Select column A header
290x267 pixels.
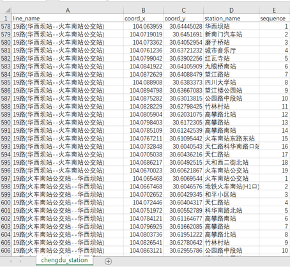[68, 10]
